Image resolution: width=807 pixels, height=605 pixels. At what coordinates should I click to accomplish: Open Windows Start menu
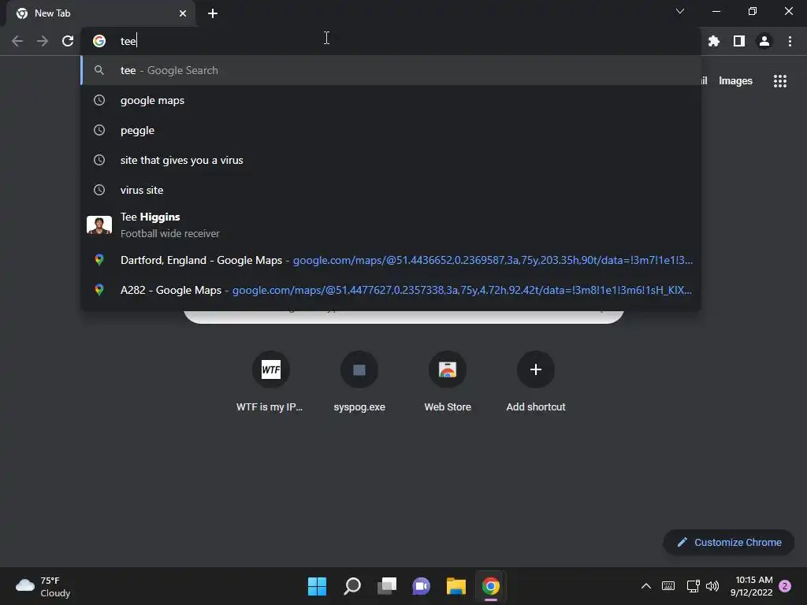(317, 586)
